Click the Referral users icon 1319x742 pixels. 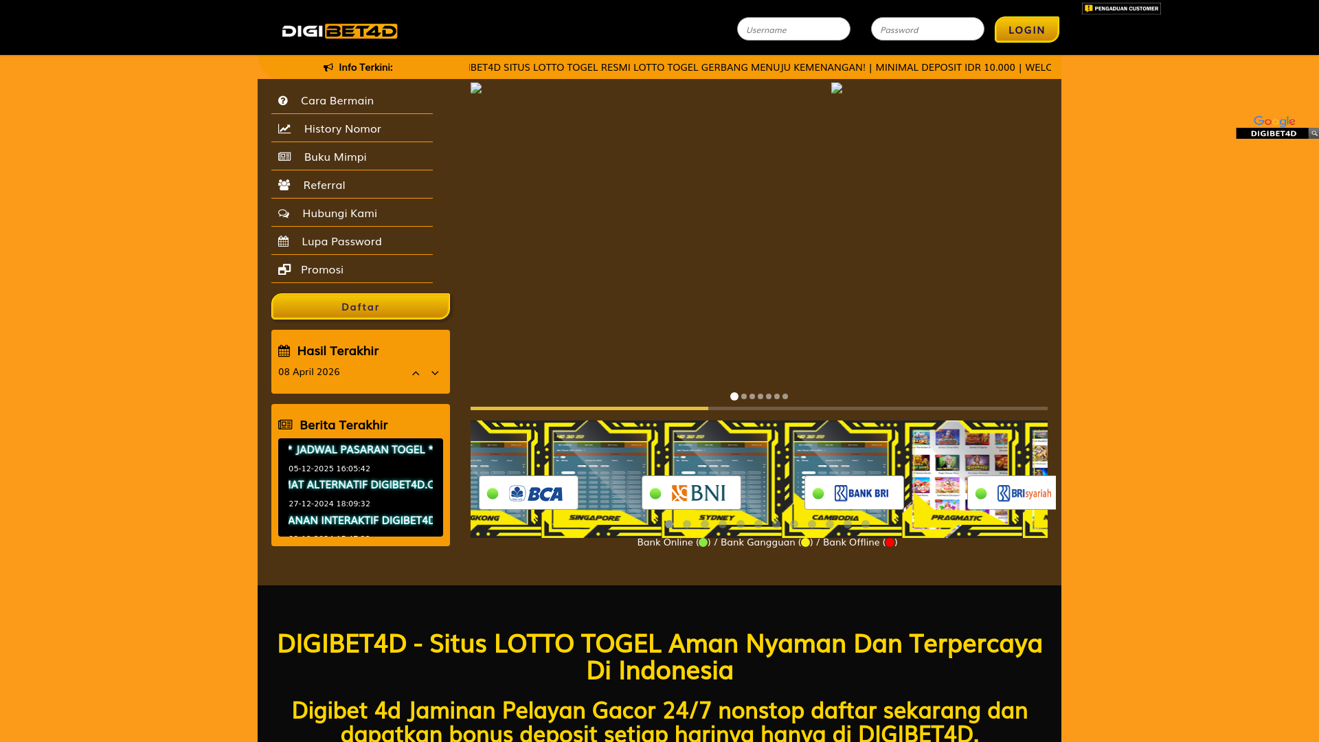[x=284, y=185]
